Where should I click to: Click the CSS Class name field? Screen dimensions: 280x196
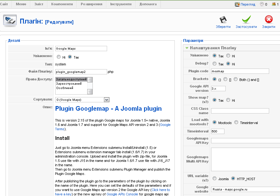pos(240,111)
